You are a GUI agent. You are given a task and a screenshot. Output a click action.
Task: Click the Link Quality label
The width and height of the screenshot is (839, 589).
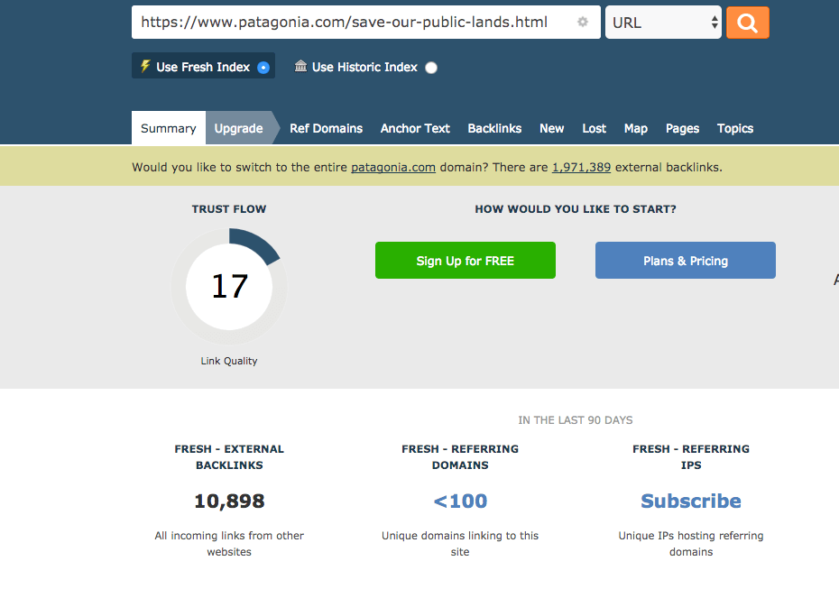(229, 361)
